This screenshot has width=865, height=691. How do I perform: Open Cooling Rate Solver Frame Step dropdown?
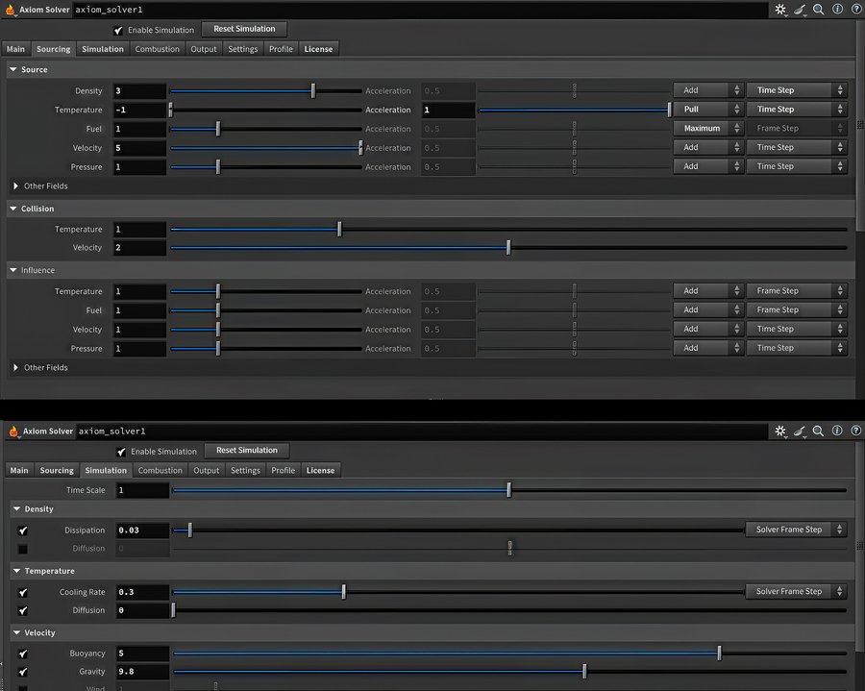tap(796, 591)
